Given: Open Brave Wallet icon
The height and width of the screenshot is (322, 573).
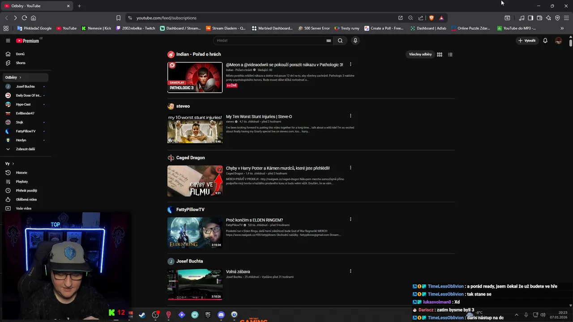Looking at the screenshot, I should coord(539,18).
